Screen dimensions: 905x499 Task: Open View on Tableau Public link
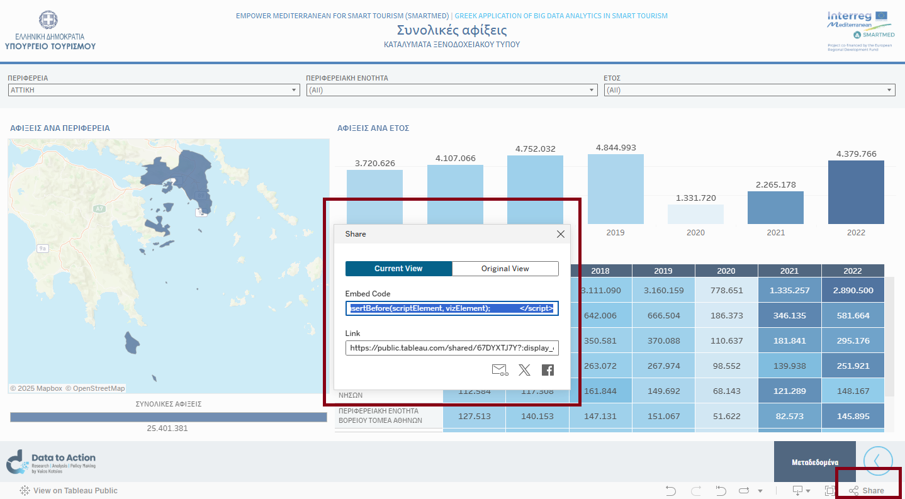(x=69, y=491)
